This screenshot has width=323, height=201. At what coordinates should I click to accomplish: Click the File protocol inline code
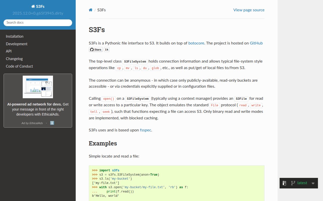point(215,105)
